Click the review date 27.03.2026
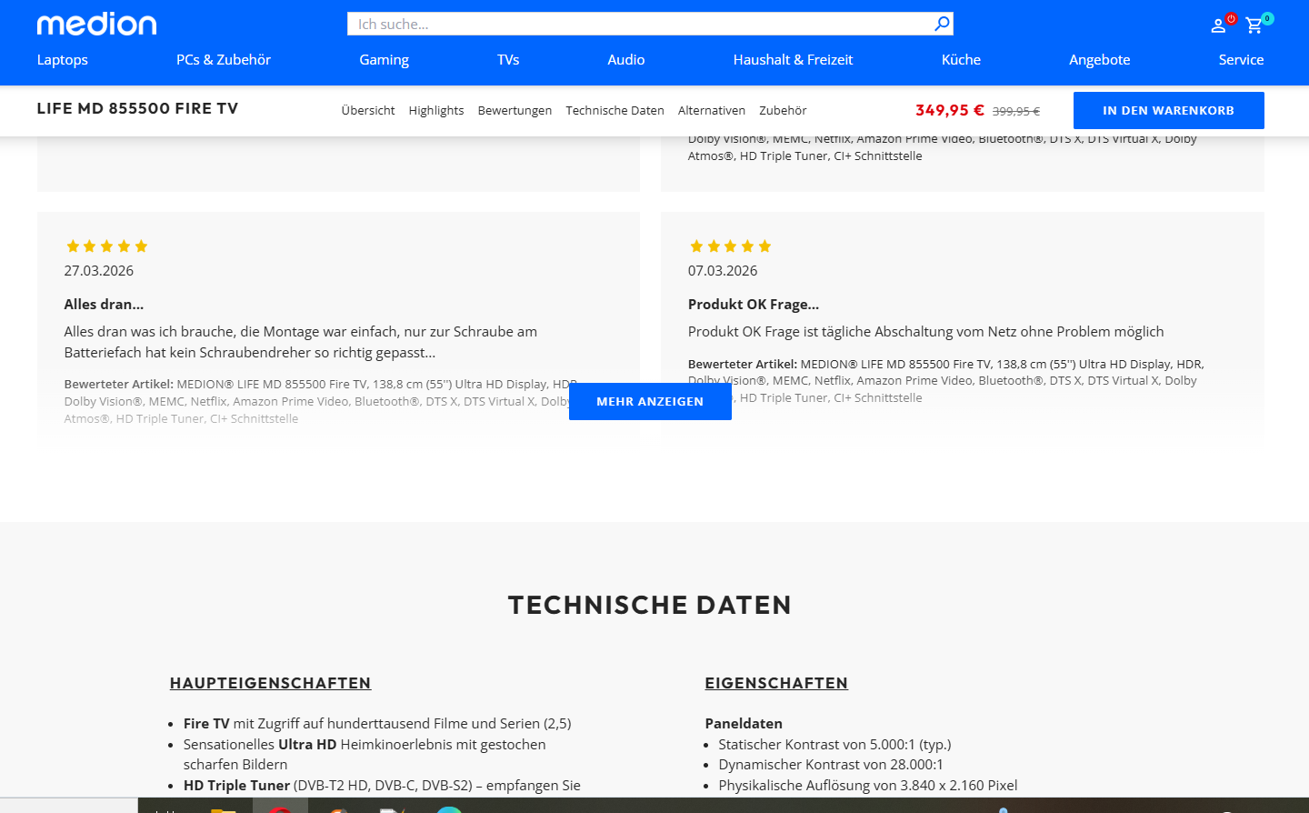1309x813 pixels. (x=99, y=271)
